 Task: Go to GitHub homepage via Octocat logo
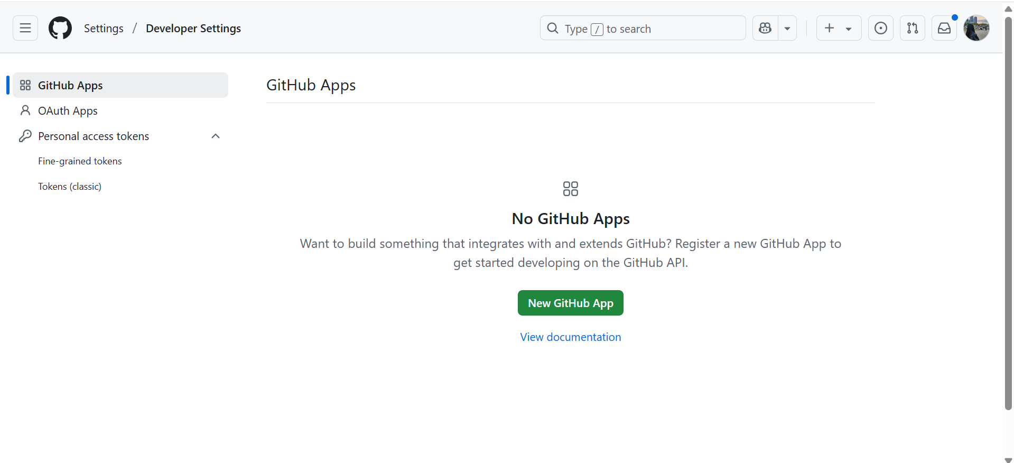pyautogui.click(x=60, y=28)
